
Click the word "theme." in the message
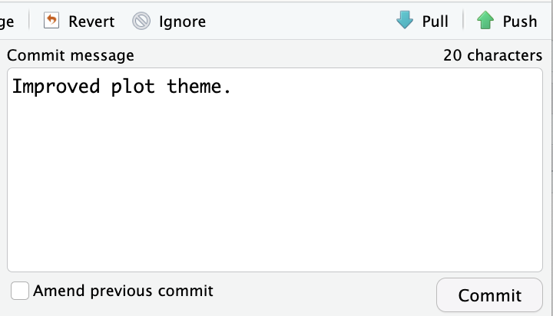click(199, 87)
